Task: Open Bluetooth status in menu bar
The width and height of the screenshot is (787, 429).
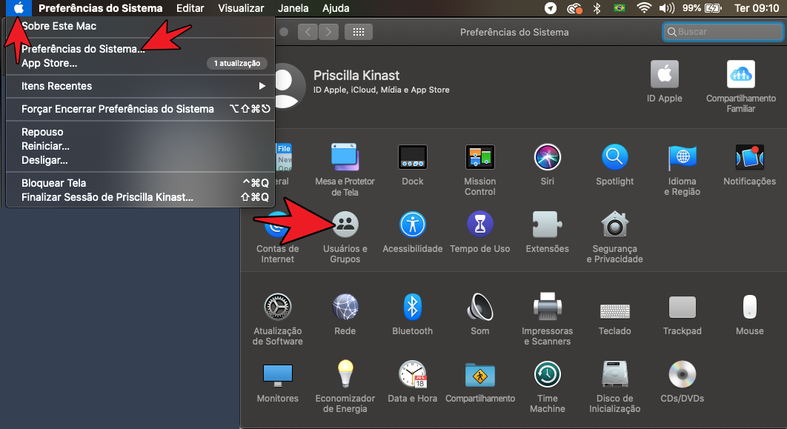Action: click(x=597, y=8)
